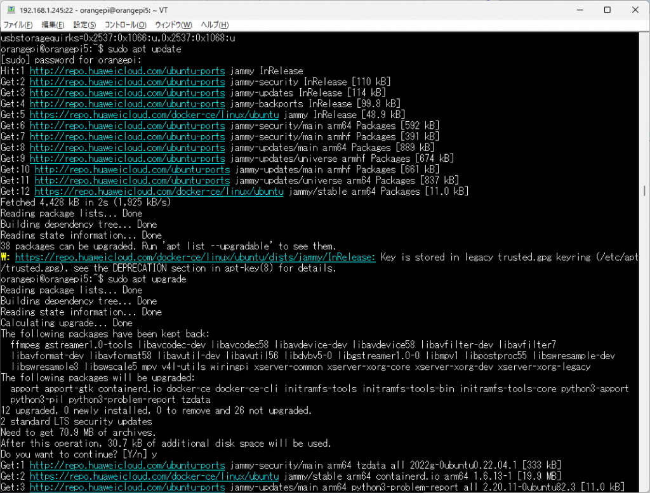Image resolution: width=650 pixels, height=493 pixels.
Task: Open the Get:7 jammy-security/main armhf link
Action: click(127, 136)
